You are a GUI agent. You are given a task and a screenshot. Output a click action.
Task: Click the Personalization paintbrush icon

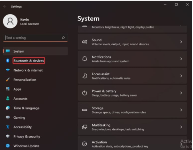tap(8, 80)
